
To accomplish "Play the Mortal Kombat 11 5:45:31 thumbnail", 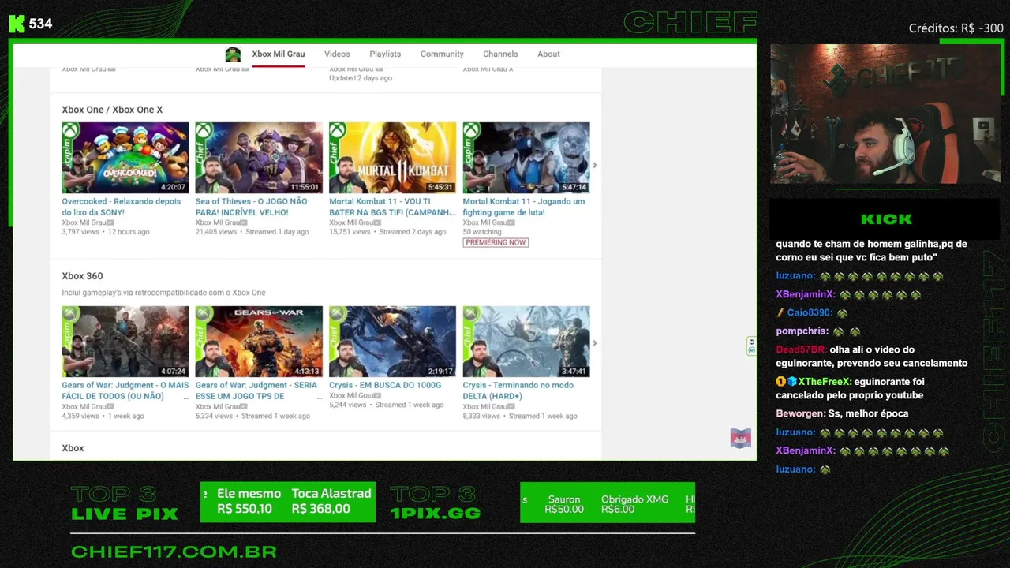I will [392, 158].
